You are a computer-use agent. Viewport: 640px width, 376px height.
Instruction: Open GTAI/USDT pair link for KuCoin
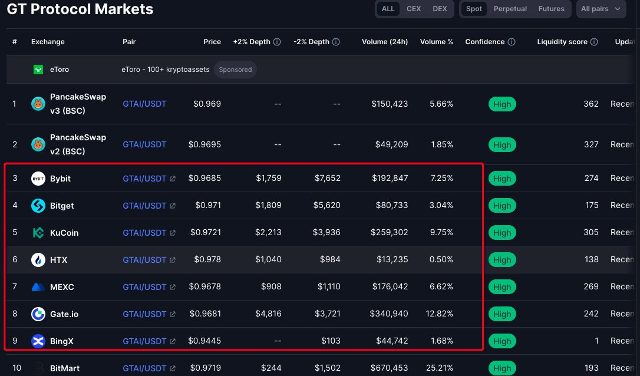(x=144, y=233)
